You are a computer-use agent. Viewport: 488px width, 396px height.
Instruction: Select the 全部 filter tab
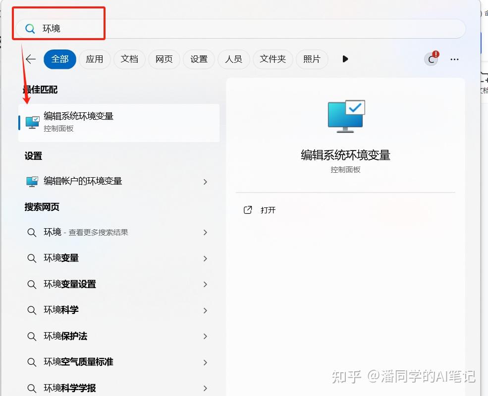point(60,59)
